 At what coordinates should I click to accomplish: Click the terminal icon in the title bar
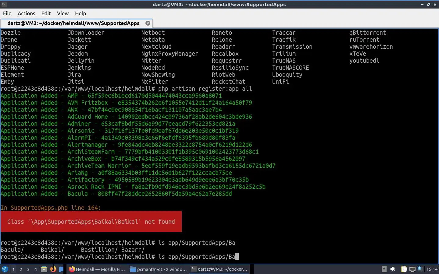(x=4, y=4)
